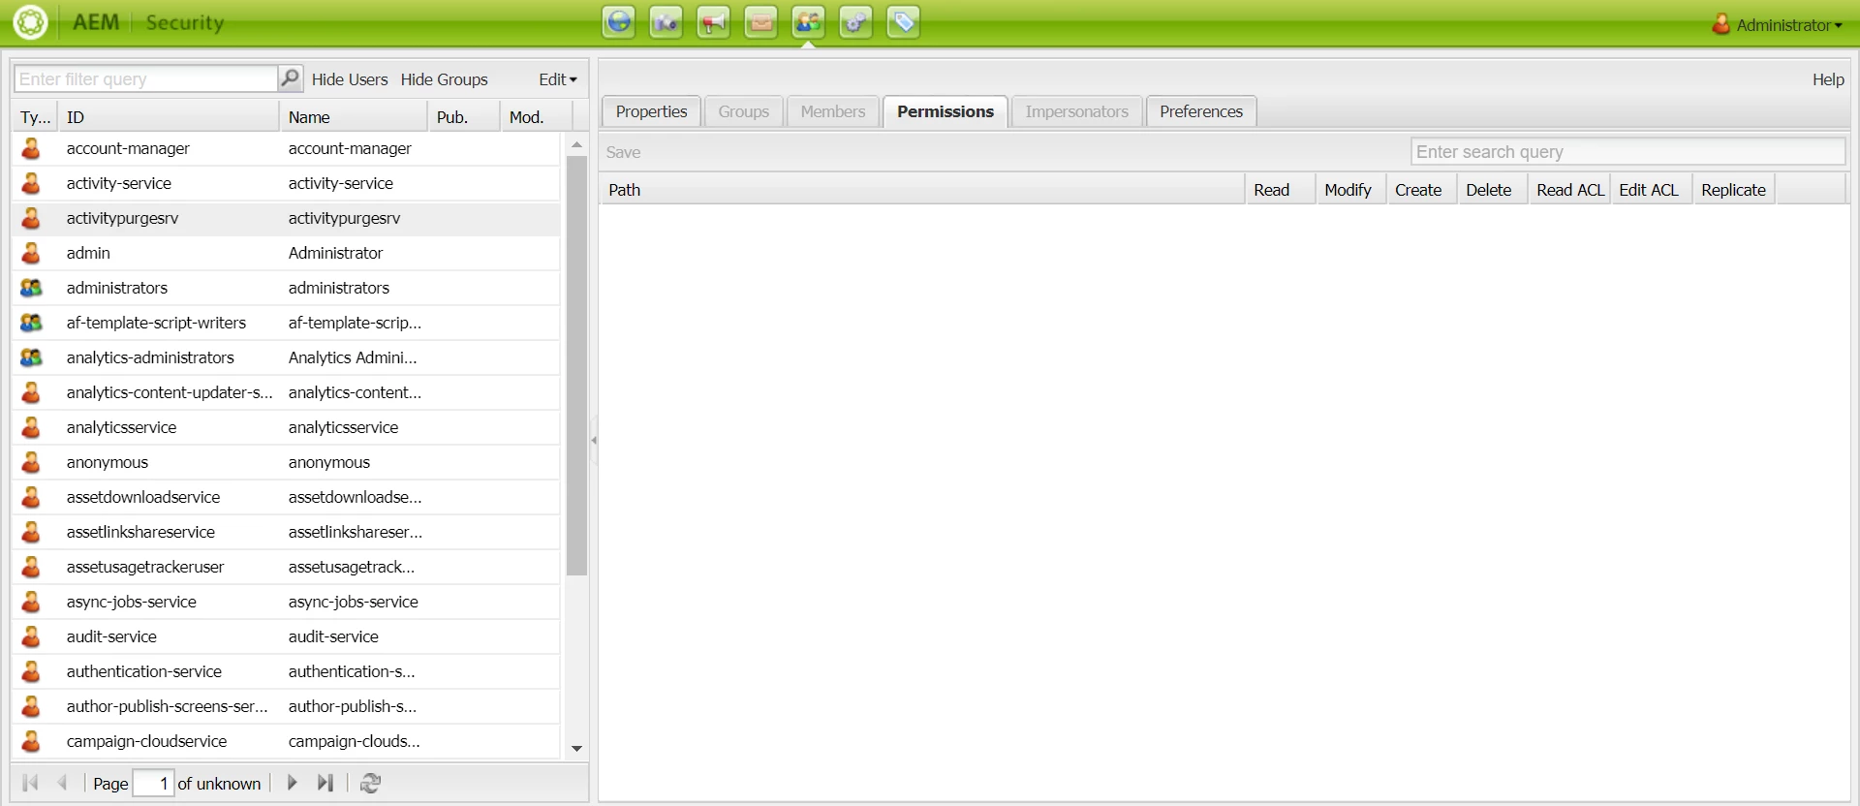Click the Replicate column header
Viewport: 1860px width, 806px height.
[1734, 190]
